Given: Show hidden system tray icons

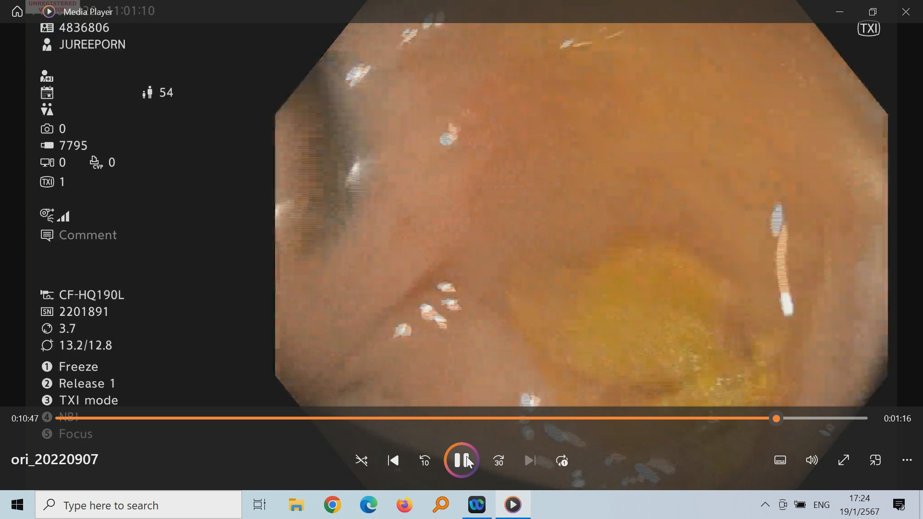Looking at the screenshot, I should click(765, 505).
